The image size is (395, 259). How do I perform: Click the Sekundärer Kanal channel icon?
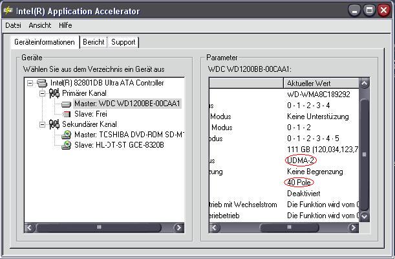54,124
